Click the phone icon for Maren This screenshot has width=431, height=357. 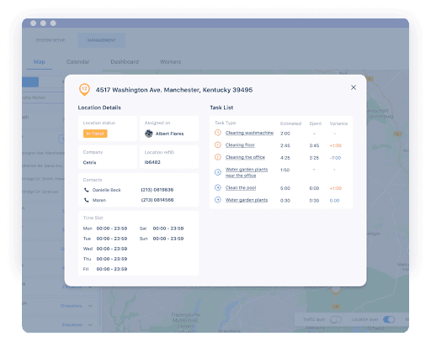[x=86, y=200]
